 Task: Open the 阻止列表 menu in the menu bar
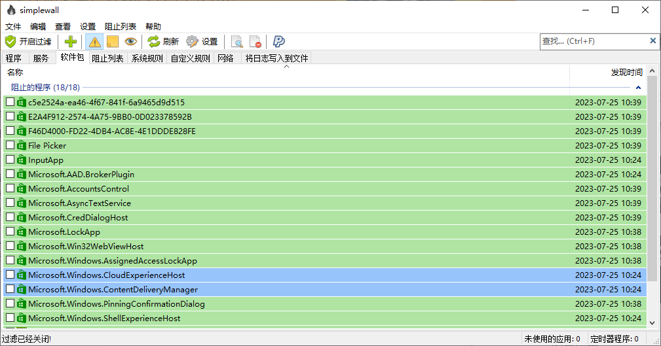(x=121, y=26)
